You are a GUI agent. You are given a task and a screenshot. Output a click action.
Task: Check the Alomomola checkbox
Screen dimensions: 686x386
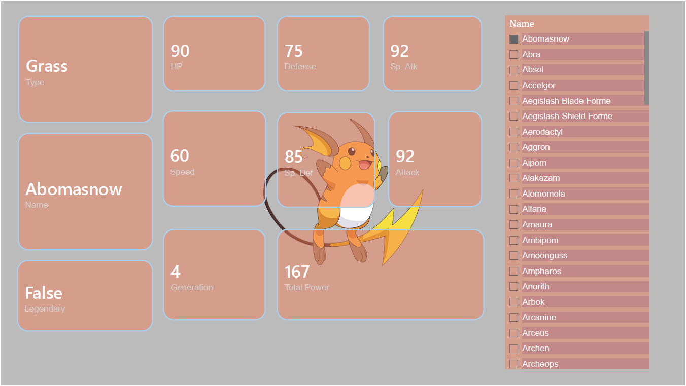[514, 194]
